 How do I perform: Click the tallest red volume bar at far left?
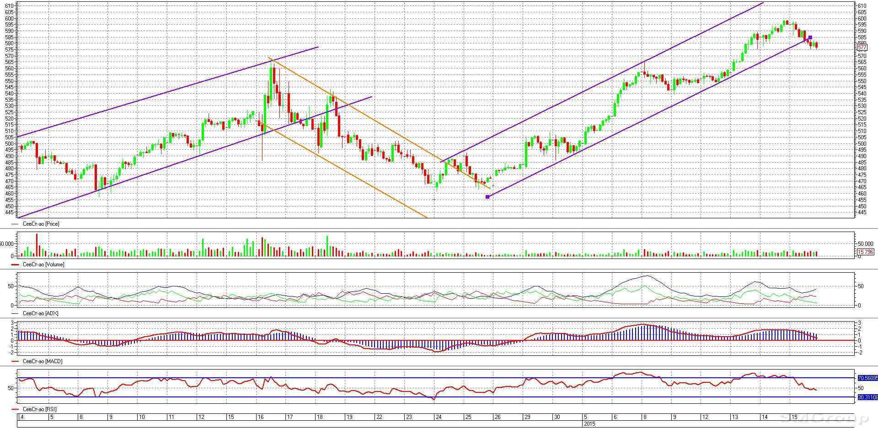(x=37, y=244)
